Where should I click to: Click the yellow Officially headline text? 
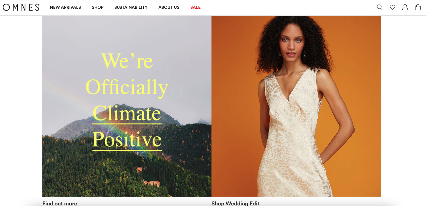point(127,88)
